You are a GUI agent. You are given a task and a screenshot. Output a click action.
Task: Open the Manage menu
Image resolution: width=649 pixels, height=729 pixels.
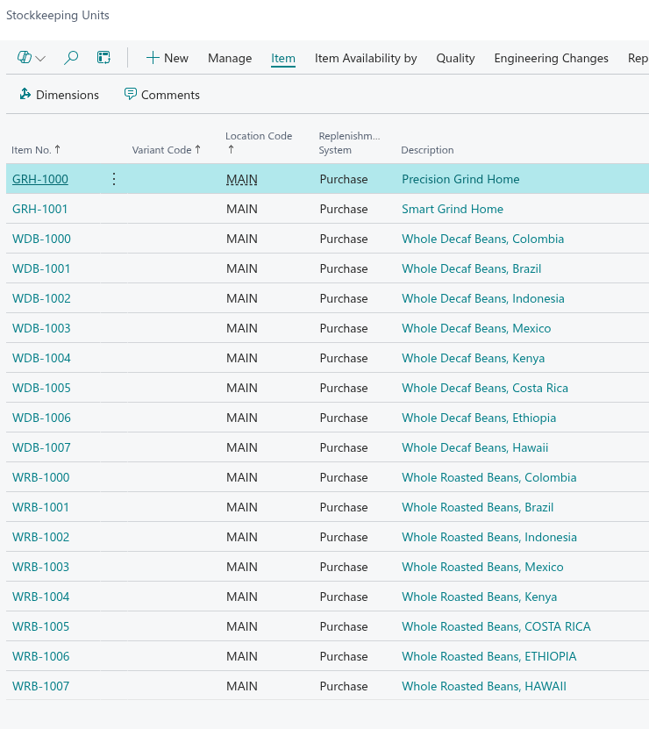coord(230,58)
